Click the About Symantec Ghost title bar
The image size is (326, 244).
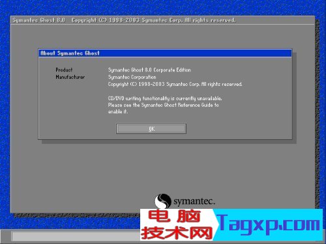click(165, 53)
